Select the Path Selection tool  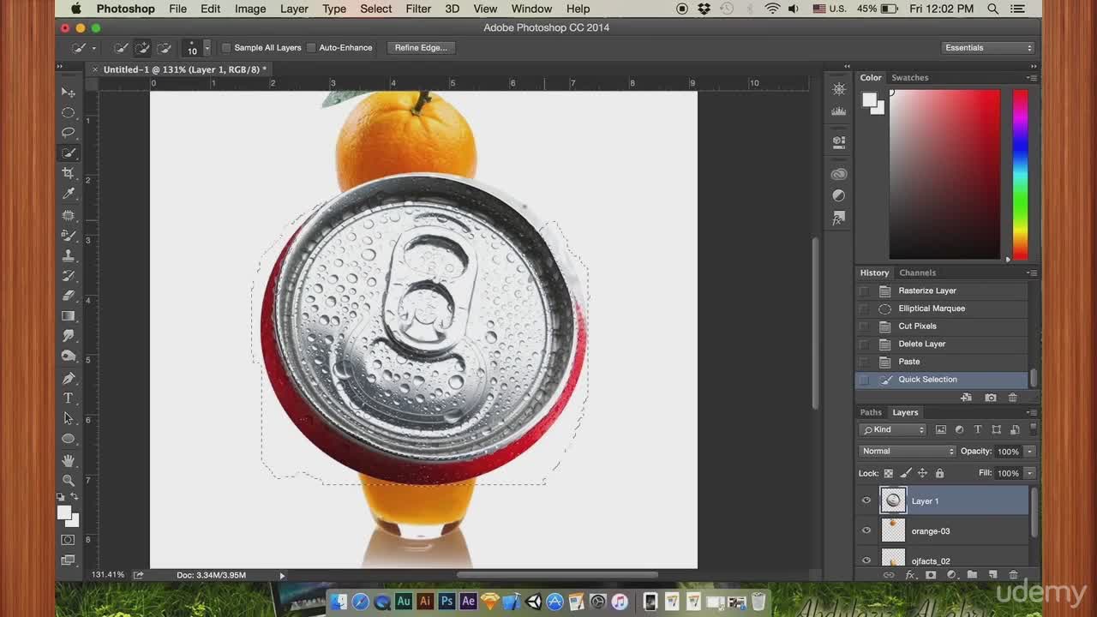click(68, 418)
